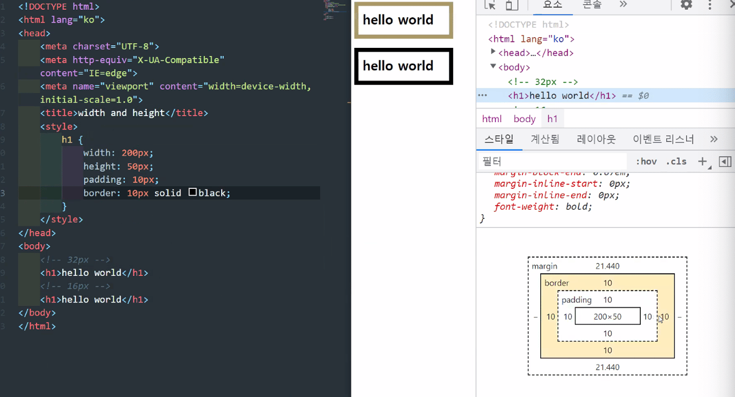Show more style pane tabs chevron

click(714, 139)
